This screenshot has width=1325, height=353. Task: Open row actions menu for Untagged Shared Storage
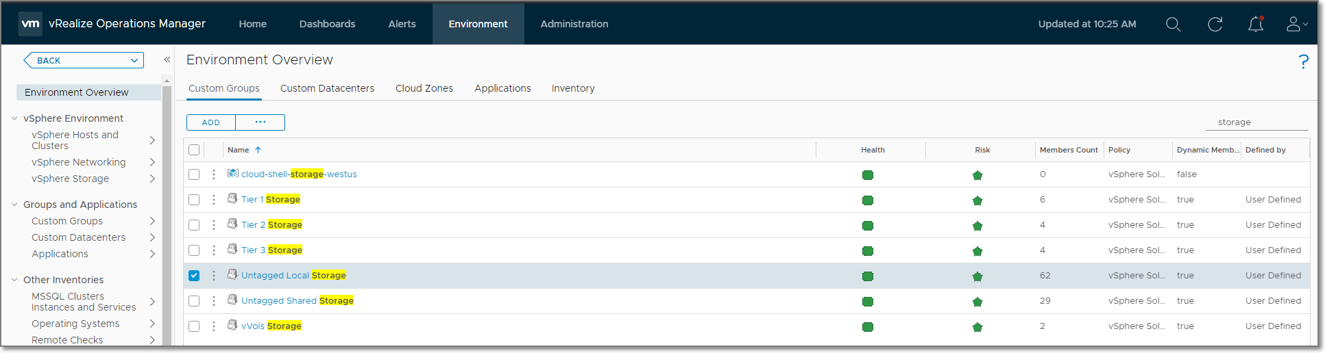pyautogui.click(x=214, y=301)
